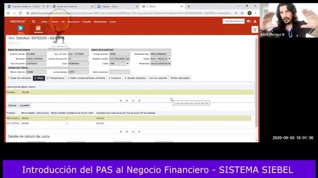Image resolution: width=318 pixels, height=178 pixels.
Task: Click the Monto máximo limit field
Action: tap(36, 72)
